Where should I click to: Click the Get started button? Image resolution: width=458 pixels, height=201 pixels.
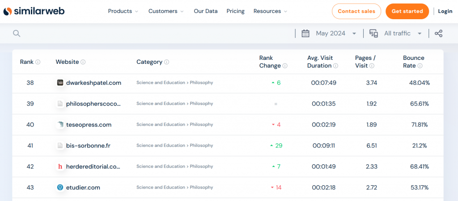(x=407, y=11)
